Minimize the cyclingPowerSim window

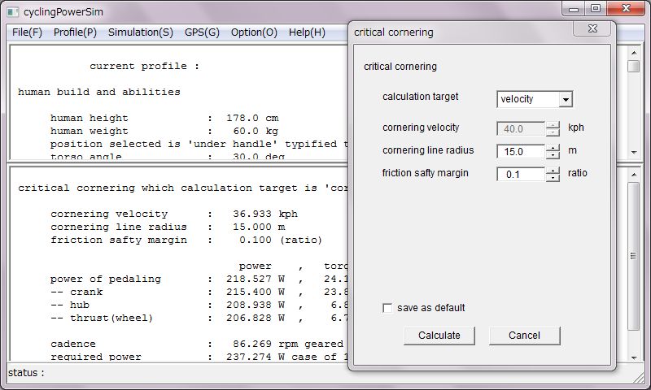574,9
